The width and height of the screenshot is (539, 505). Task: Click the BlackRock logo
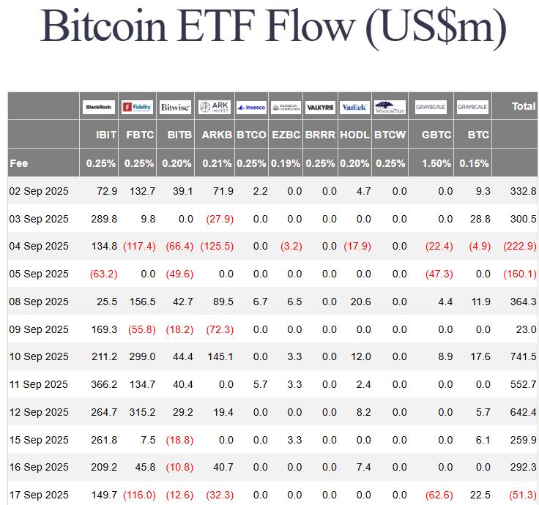[x=99, y=107]
